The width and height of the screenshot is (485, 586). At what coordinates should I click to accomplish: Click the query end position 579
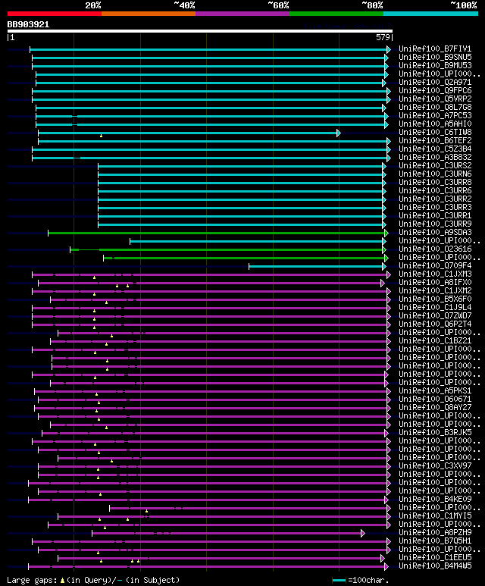coord(383,37)
